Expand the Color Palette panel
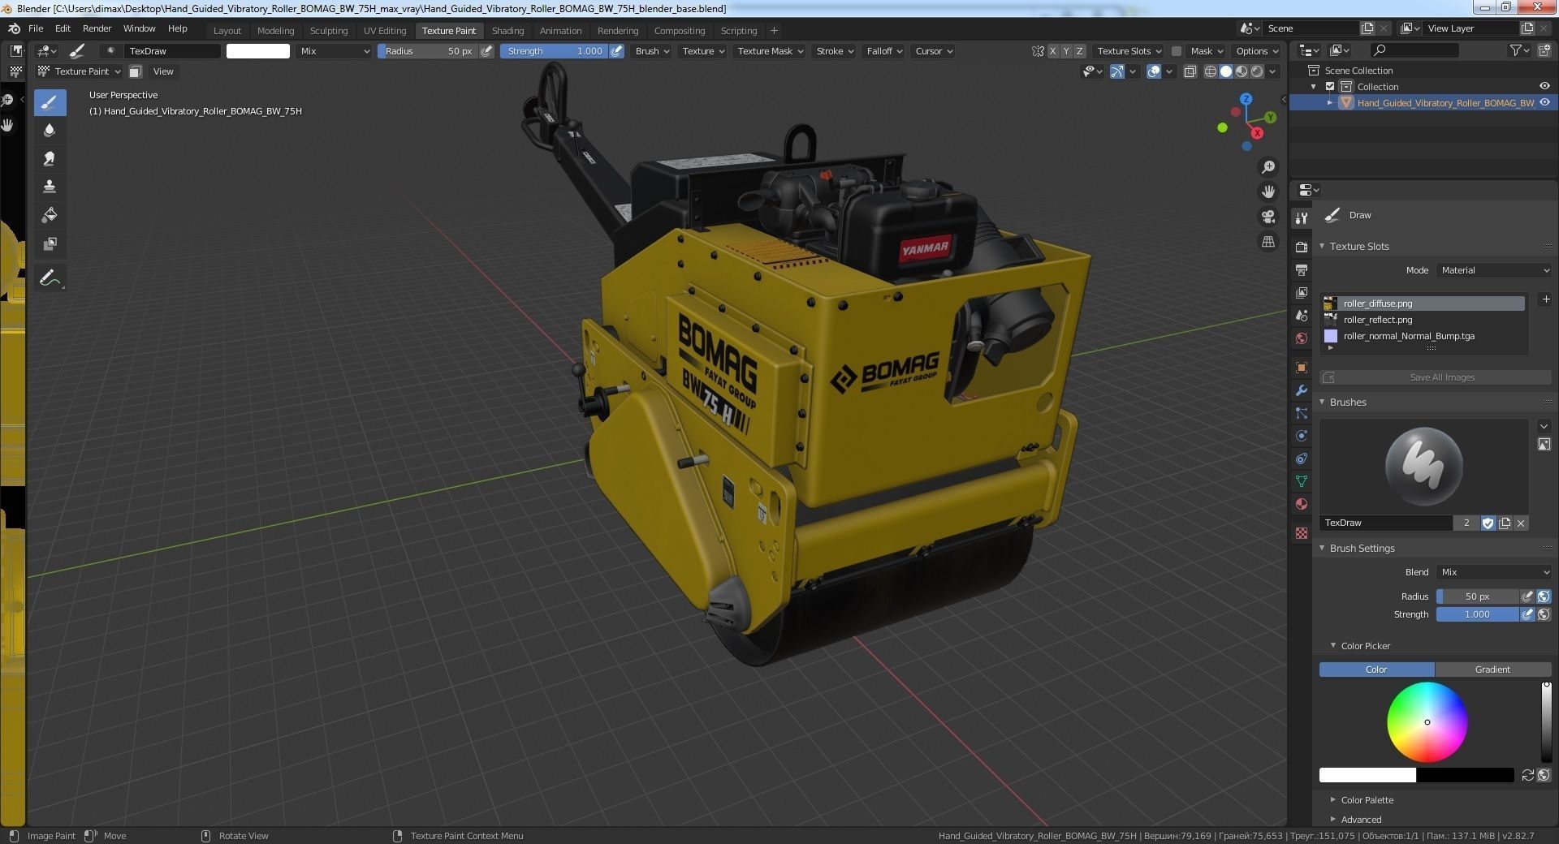Screen dimensions: 1559x844 tap(1332, 800)
